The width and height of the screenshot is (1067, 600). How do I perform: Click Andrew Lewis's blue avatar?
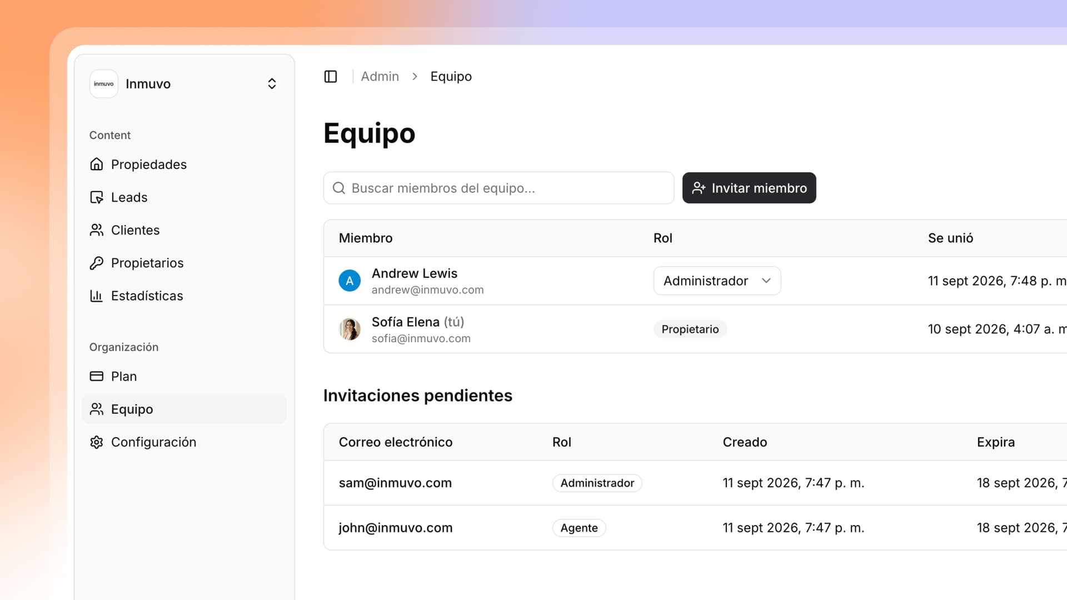(350, 281)
